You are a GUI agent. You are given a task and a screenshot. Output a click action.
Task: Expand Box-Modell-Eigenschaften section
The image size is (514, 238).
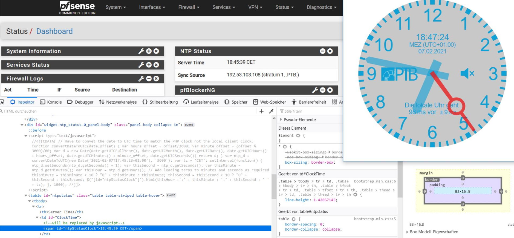[x=407, y=232]
